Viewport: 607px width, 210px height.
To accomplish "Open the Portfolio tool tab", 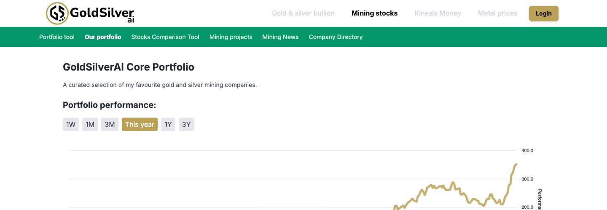I will (x=57, y=37).
